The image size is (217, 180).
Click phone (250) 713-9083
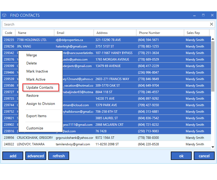click(148, 131)
